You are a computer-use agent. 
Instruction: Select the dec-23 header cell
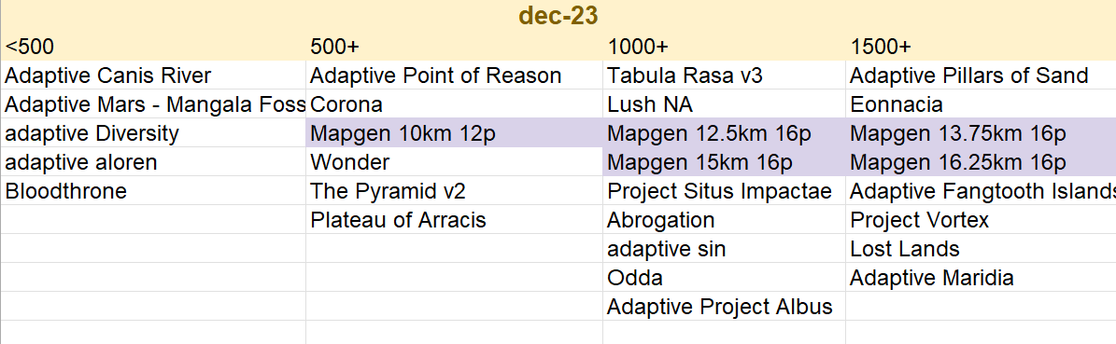pyautogui.click(x=558, y=16)
